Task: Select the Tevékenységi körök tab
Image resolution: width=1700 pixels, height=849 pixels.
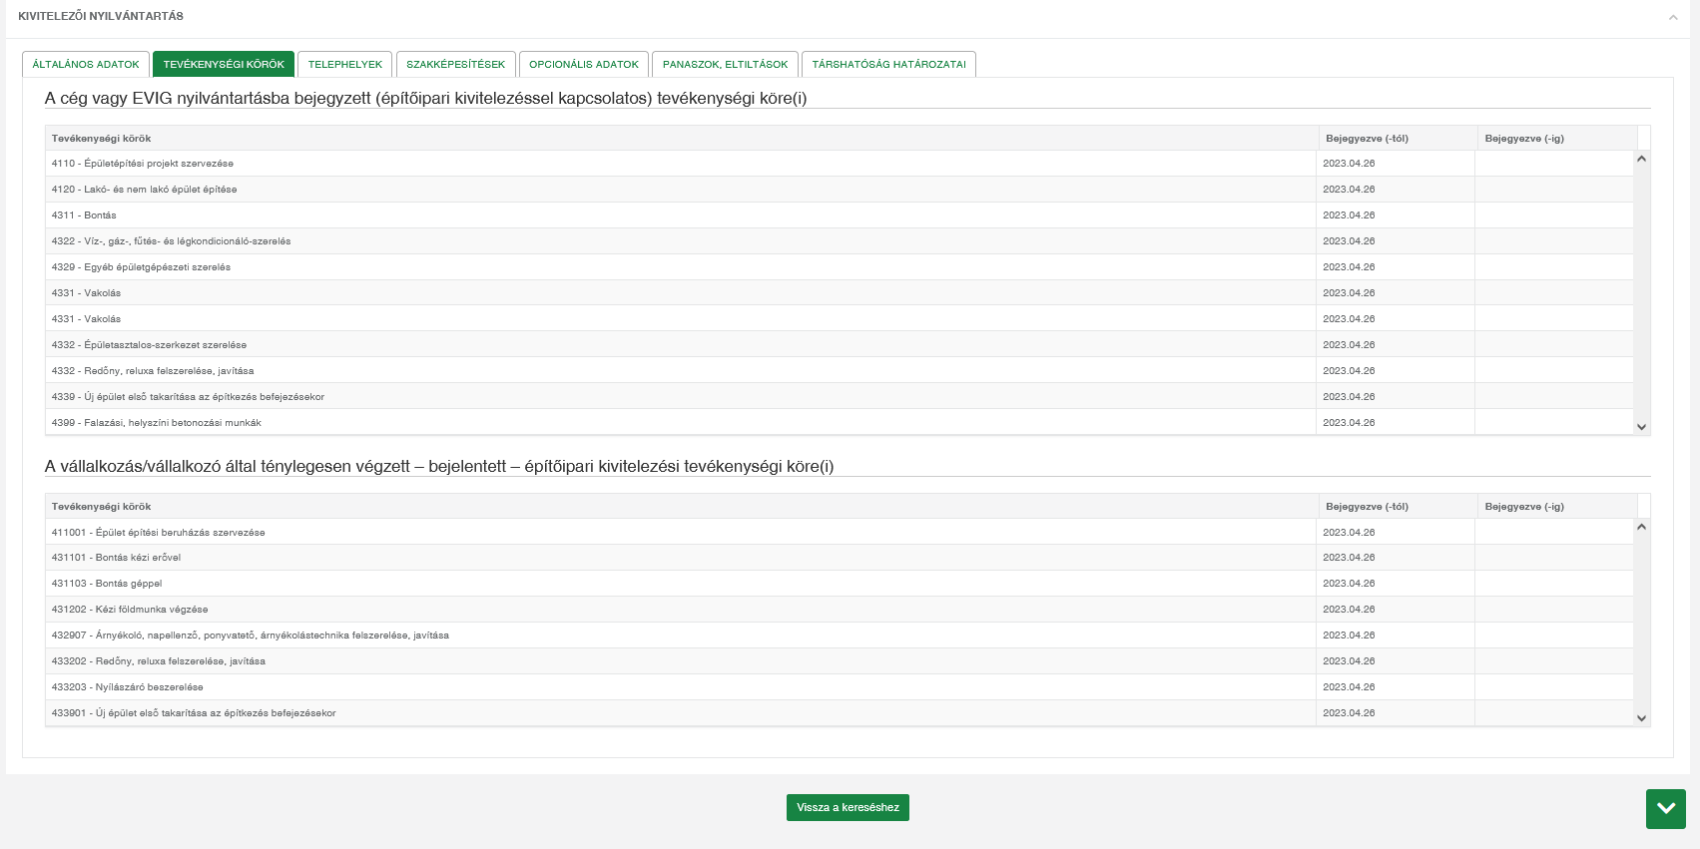Action: [224, 64]
